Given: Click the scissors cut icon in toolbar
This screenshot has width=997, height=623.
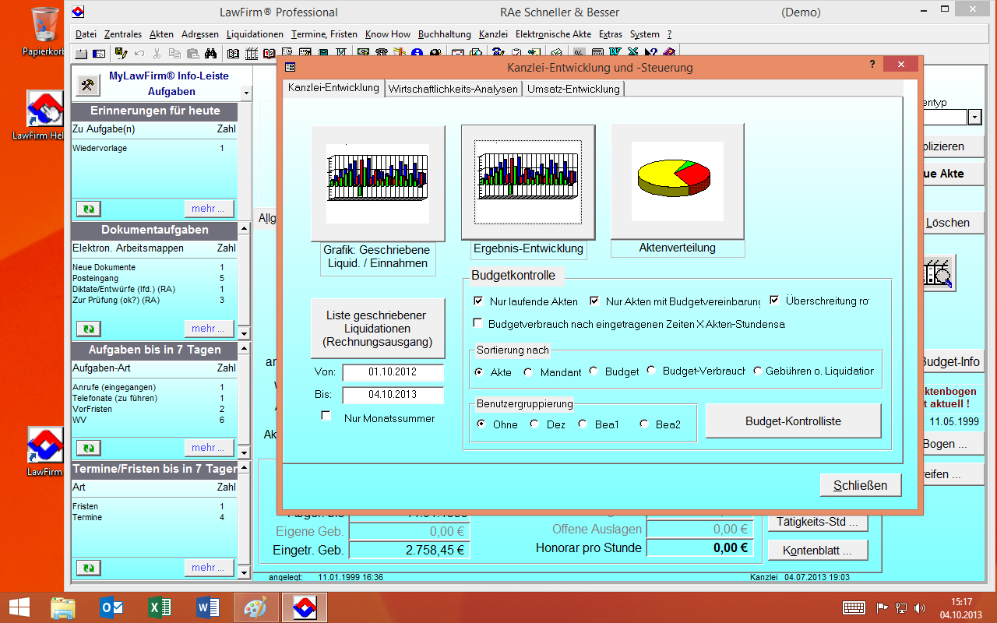Looking at the screenshot, I should (157, 54).
